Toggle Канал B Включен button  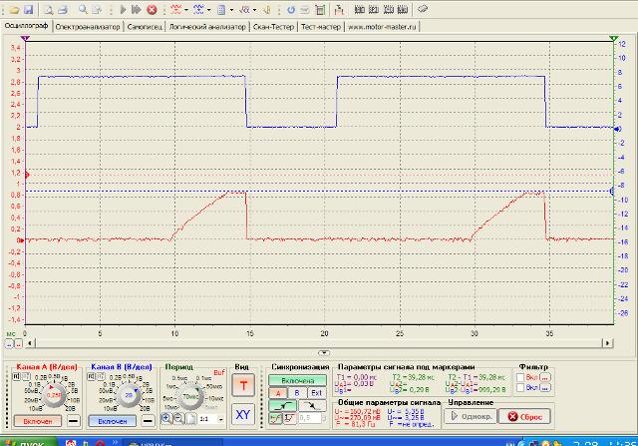point(114,422)
